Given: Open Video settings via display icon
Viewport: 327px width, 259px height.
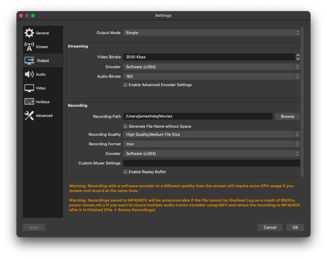Looking at the screenshot, I should coord(29,88).
